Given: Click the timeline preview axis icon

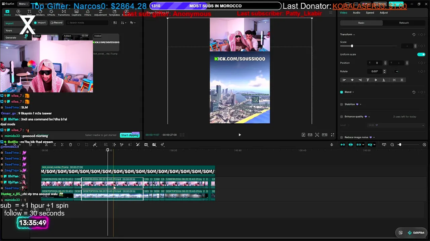Looking at the screenshot, I should [x=370, y=145].
